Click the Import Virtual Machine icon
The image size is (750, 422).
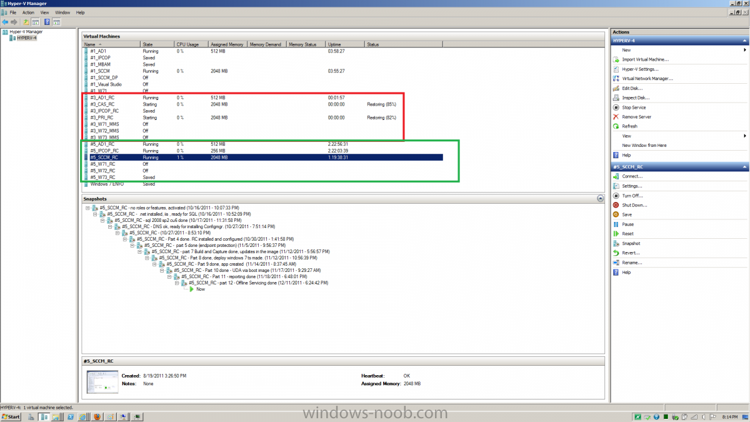[x=616, y=59]
